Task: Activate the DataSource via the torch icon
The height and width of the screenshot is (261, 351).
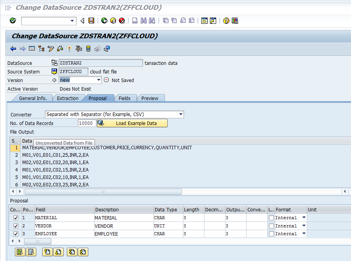Action: [69, 48]
